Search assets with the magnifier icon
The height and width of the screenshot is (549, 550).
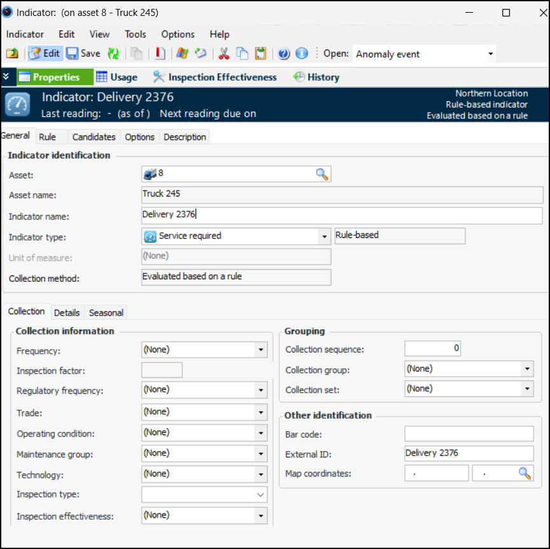[x=322, y=174]
